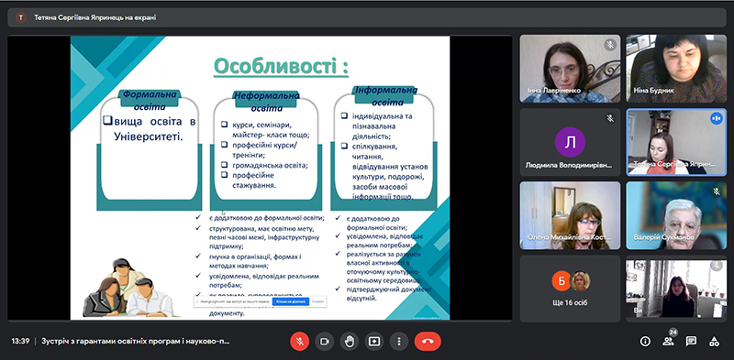Show participants list with 24 badge
The width and height of the screenshot is (734, 360).
669,341
